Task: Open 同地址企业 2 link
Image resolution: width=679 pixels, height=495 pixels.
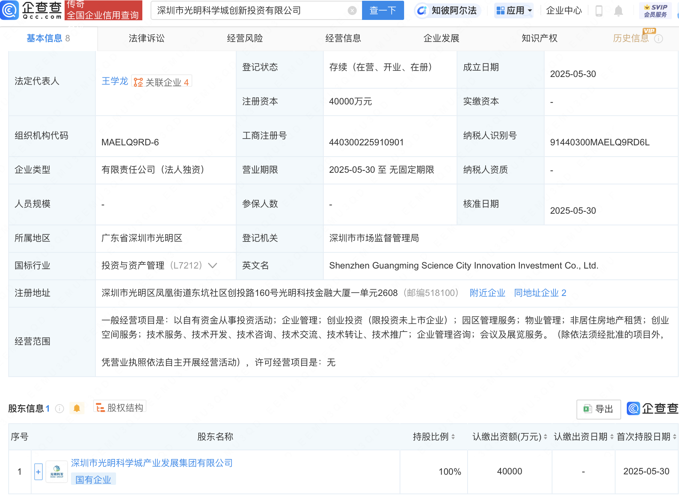Action: [x=540, y=293]
